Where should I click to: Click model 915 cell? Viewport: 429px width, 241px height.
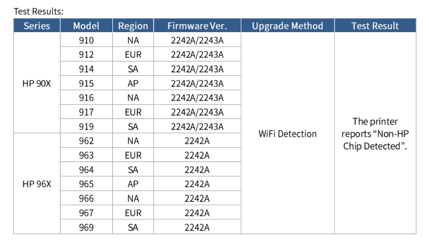pyautogui.click(x=86, y=83)
